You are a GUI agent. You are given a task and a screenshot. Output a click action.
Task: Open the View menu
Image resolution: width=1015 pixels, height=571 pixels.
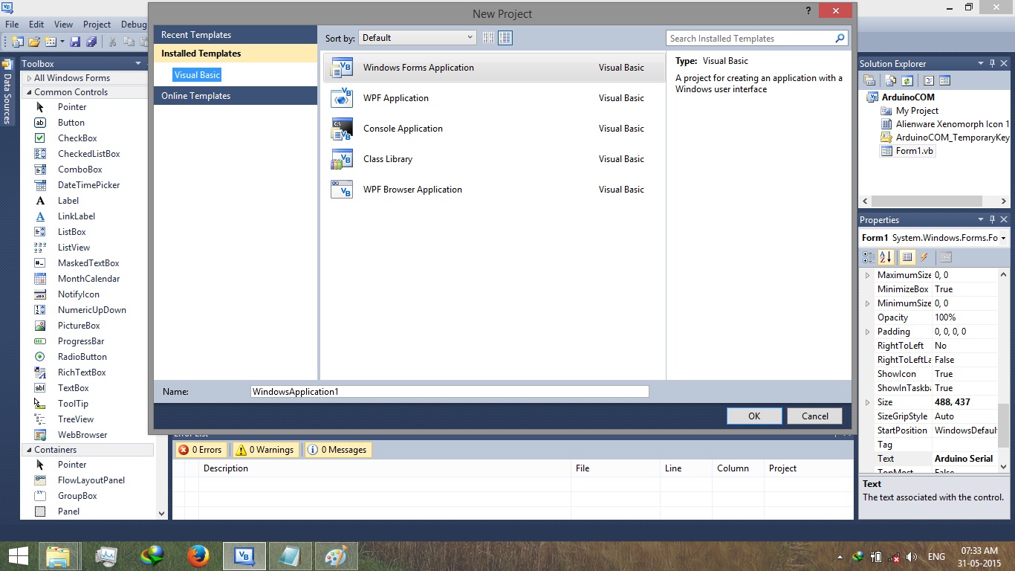pos(64,25)
